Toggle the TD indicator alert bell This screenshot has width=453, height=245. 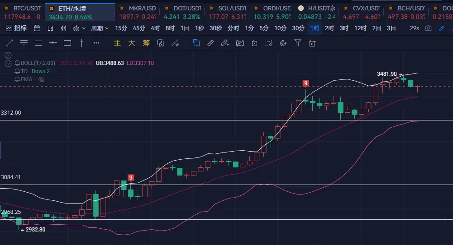click(17, 71)
